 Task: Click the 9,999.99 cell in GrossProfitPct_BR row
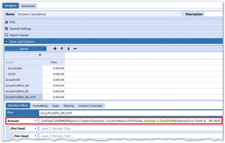tap(53, 91)
